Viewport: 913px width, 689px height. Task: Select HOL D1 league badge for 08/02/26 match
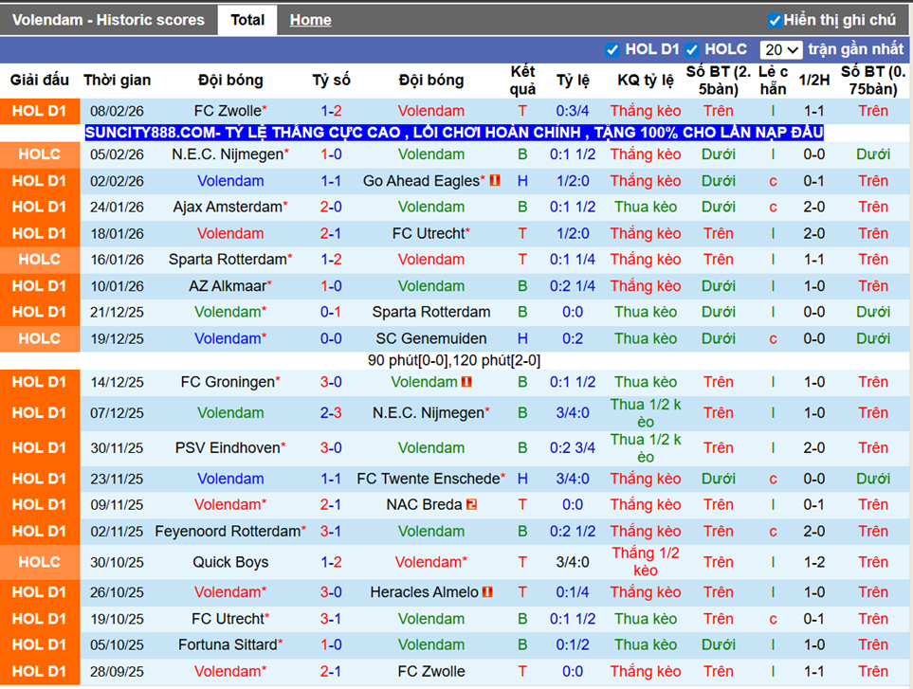click(40, 111)
